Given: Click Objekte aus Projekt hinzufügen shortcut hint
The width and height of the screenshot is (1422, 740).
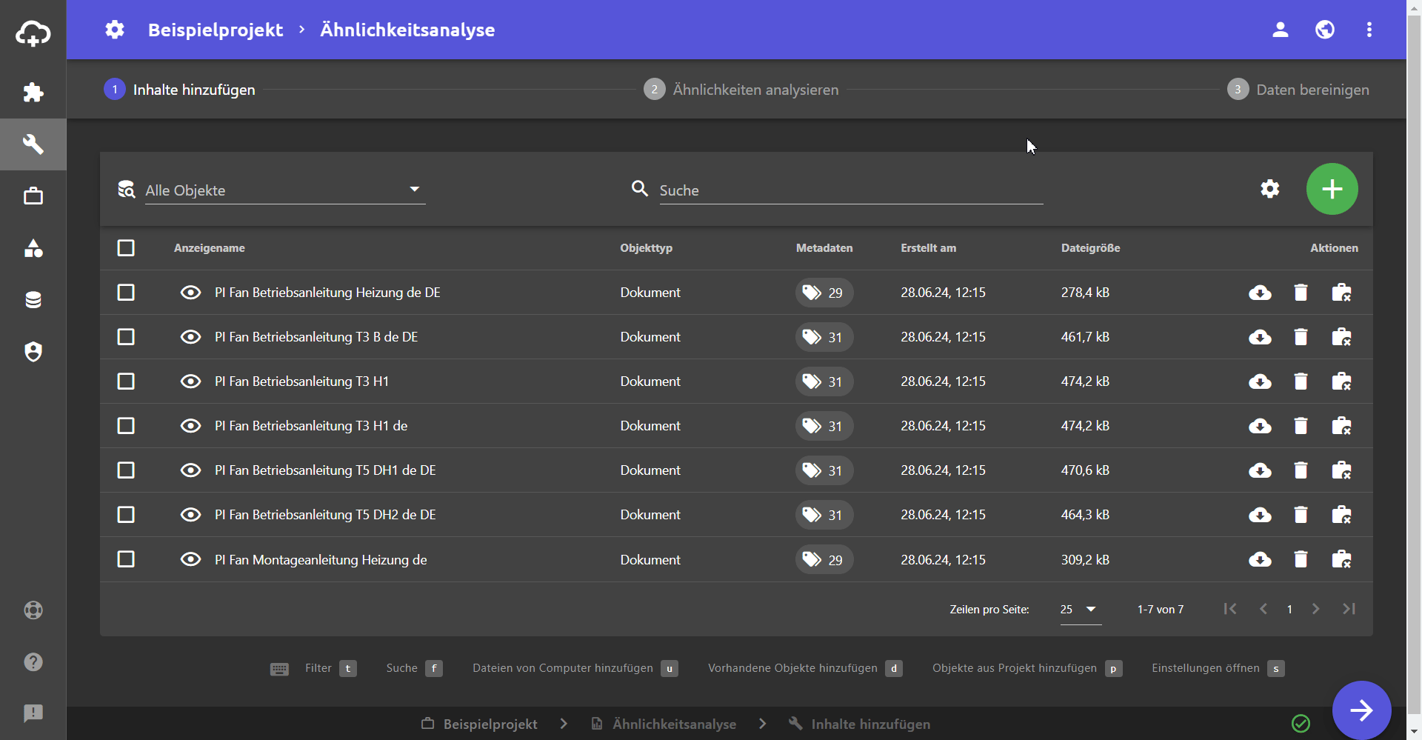Looking at the screenshot, I should (x=1027, y=668).
